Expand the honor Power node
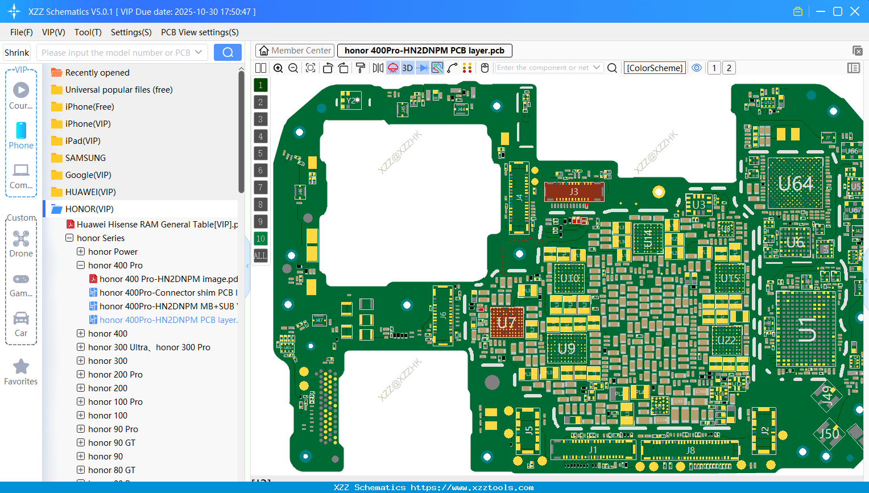This screenshot has height=493, width=869. [81, 251]
